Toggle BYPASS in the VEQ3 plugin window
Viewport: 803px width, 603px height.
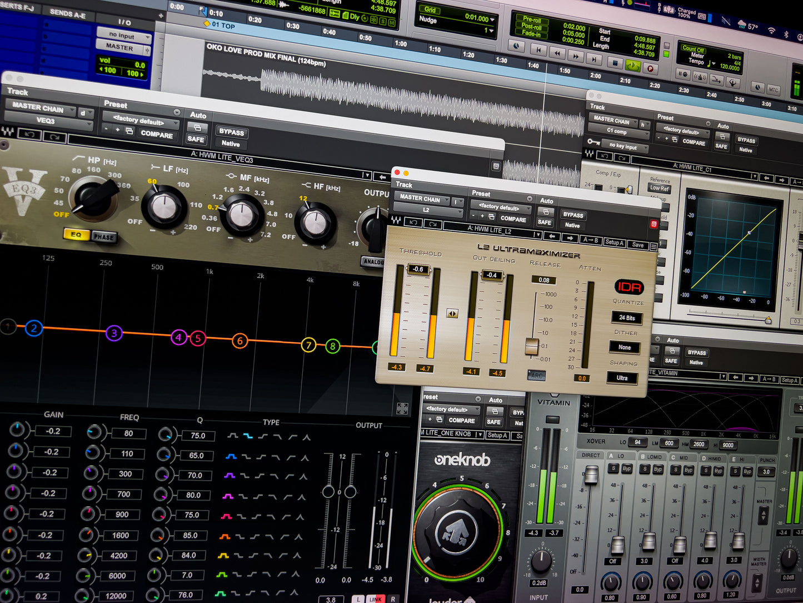231,132
